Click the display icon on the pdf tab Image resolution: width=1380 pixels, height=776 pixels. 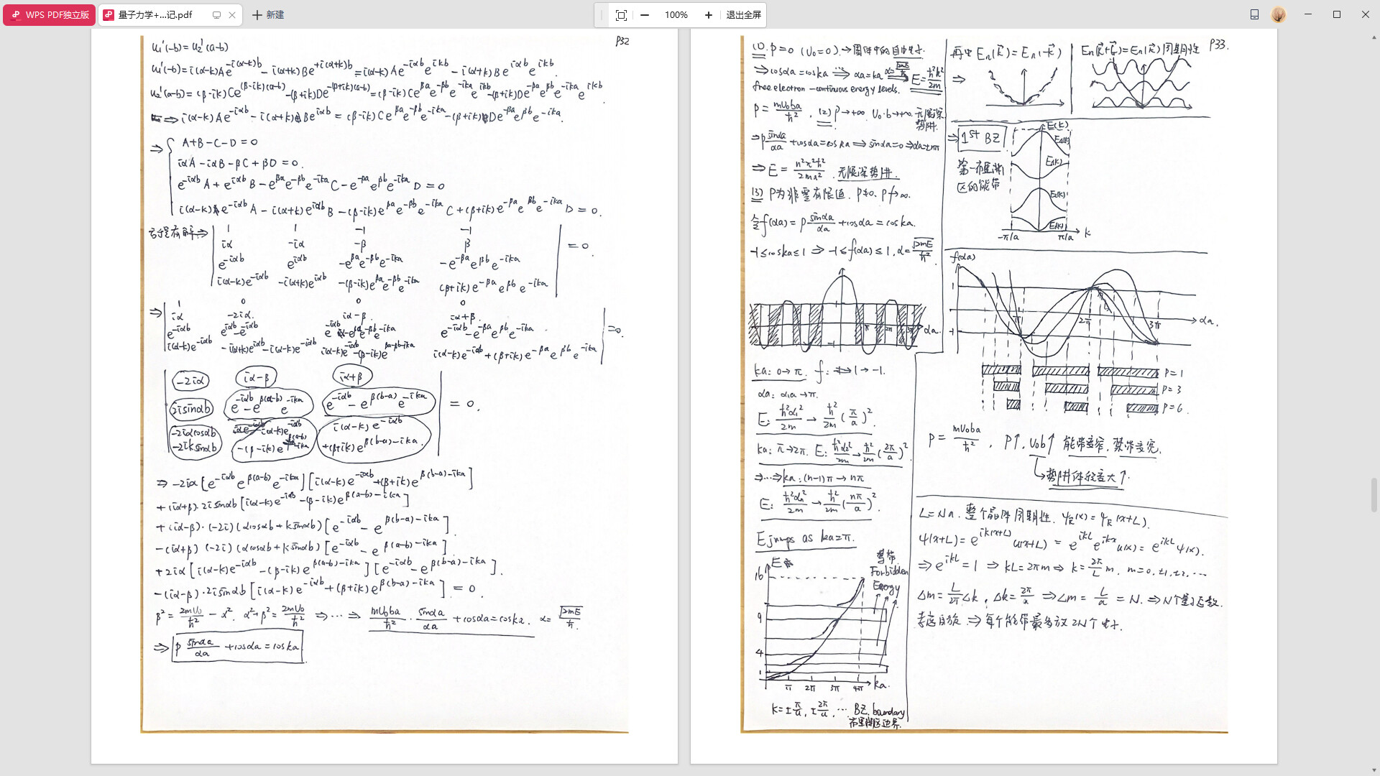[216, 14]
